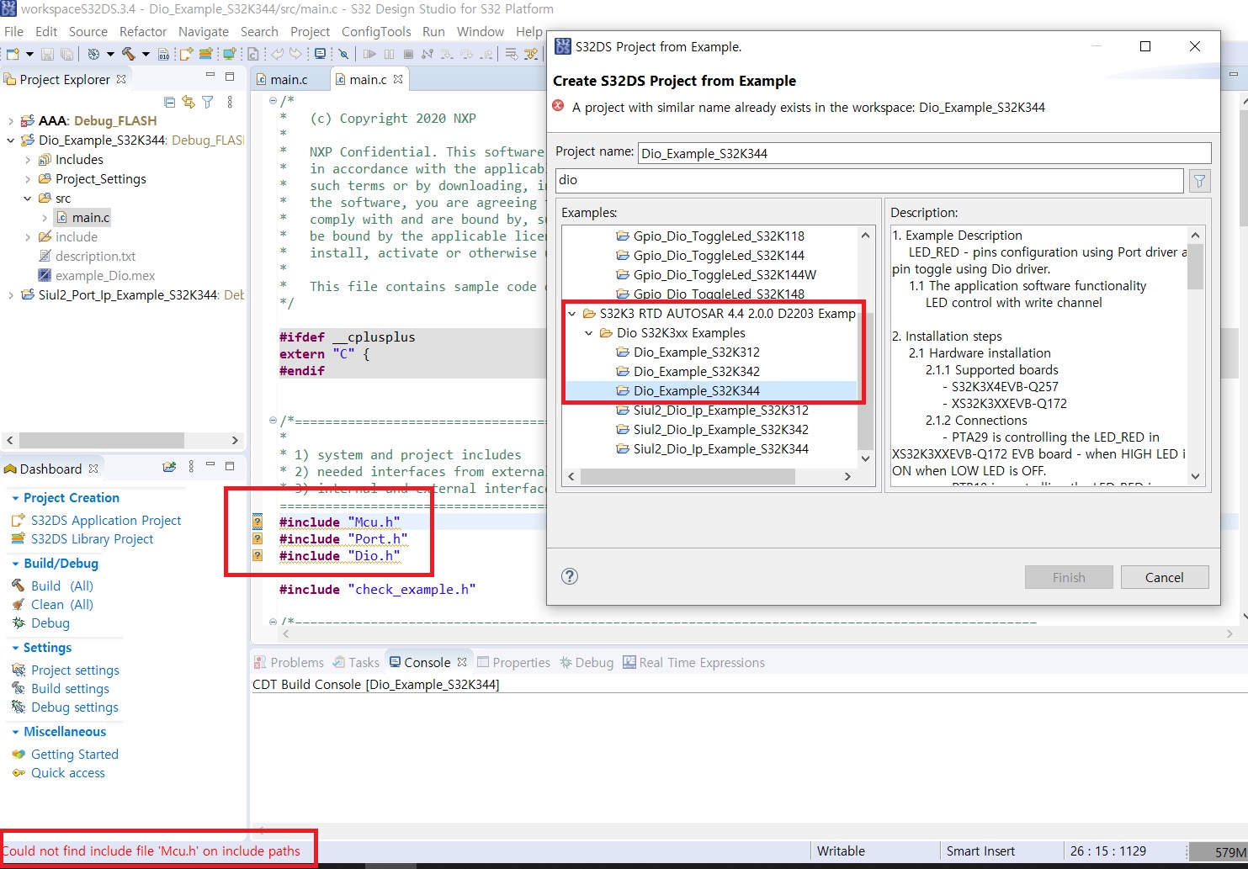Click the Collapse All icon in Project Explorer
The image size is (1248, 869).
(170, 101)
